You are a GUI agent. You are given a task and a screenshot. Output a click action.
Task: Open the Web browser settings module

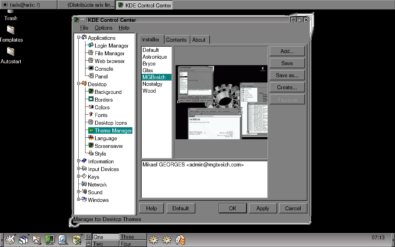coord(106,61)
